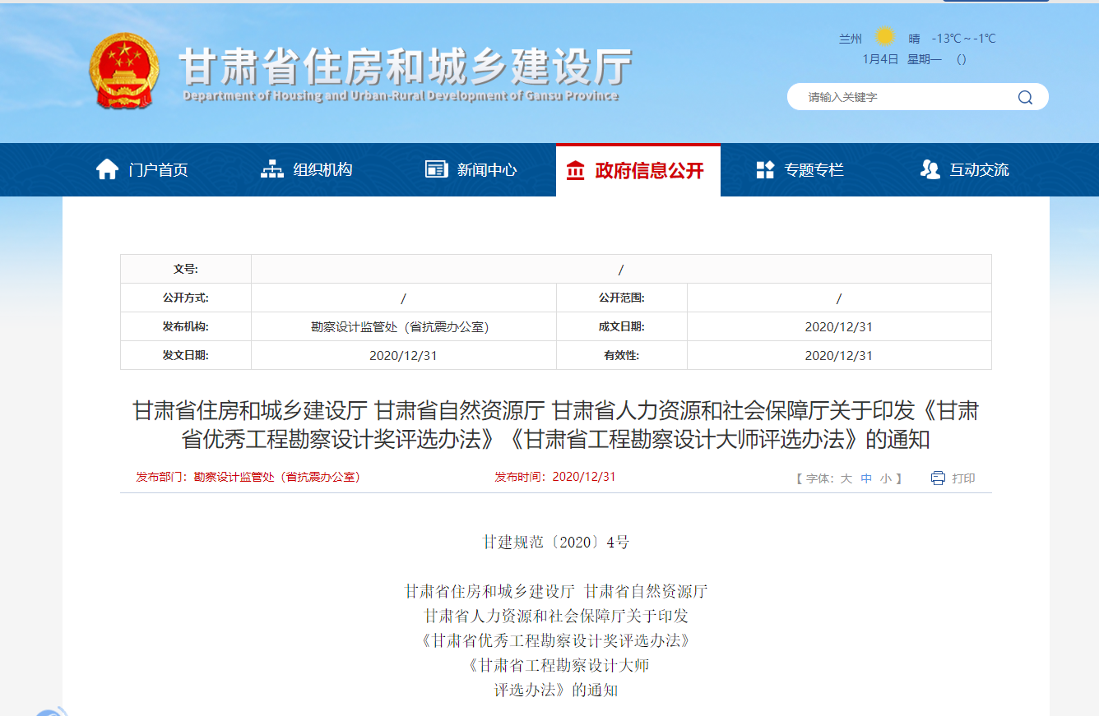Switch to the 互动交流 menu item

tap(979, 170)
